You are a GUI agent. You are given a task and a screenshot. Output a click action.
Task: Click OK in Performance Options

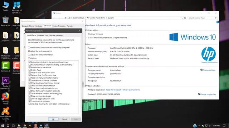(53, 119)
